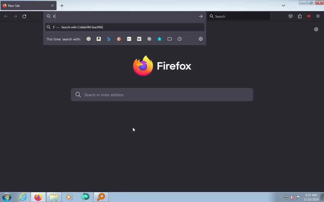Search this time with DuckDuckGo
324x202 pixels.
(x=119, y=39)
